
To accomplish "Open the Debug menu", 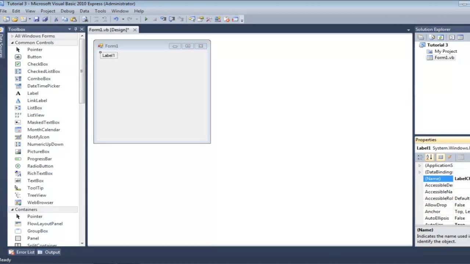I will point(67,11).
